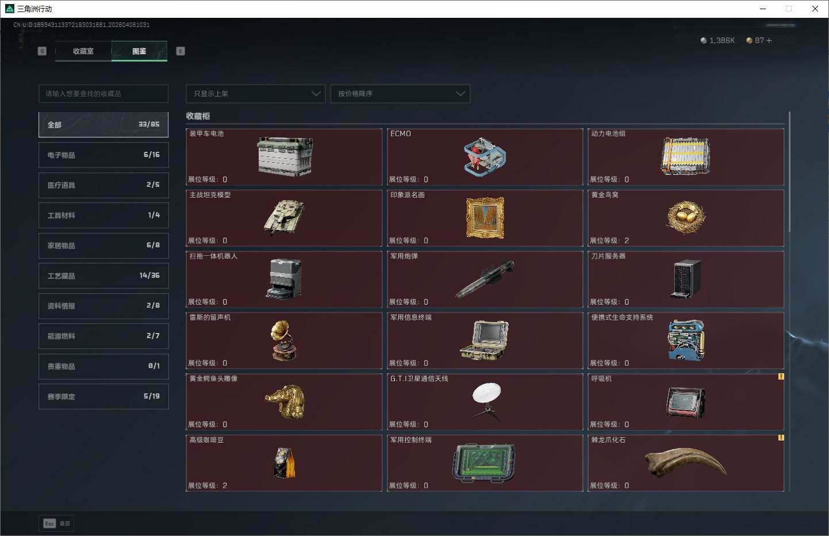Select the 赛季限定 category filter

tap(103, 396)
